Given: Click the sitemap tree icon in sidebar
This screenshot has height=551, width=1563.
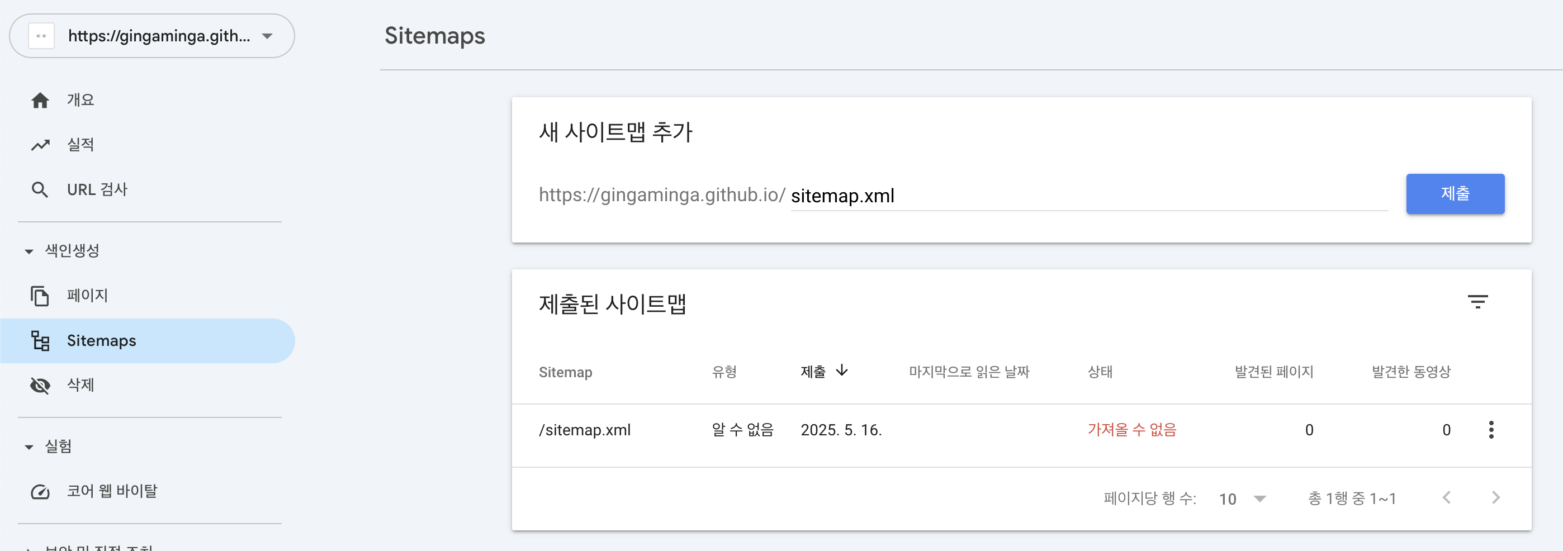Looking at the screenshot, I should tap(40, 340).
